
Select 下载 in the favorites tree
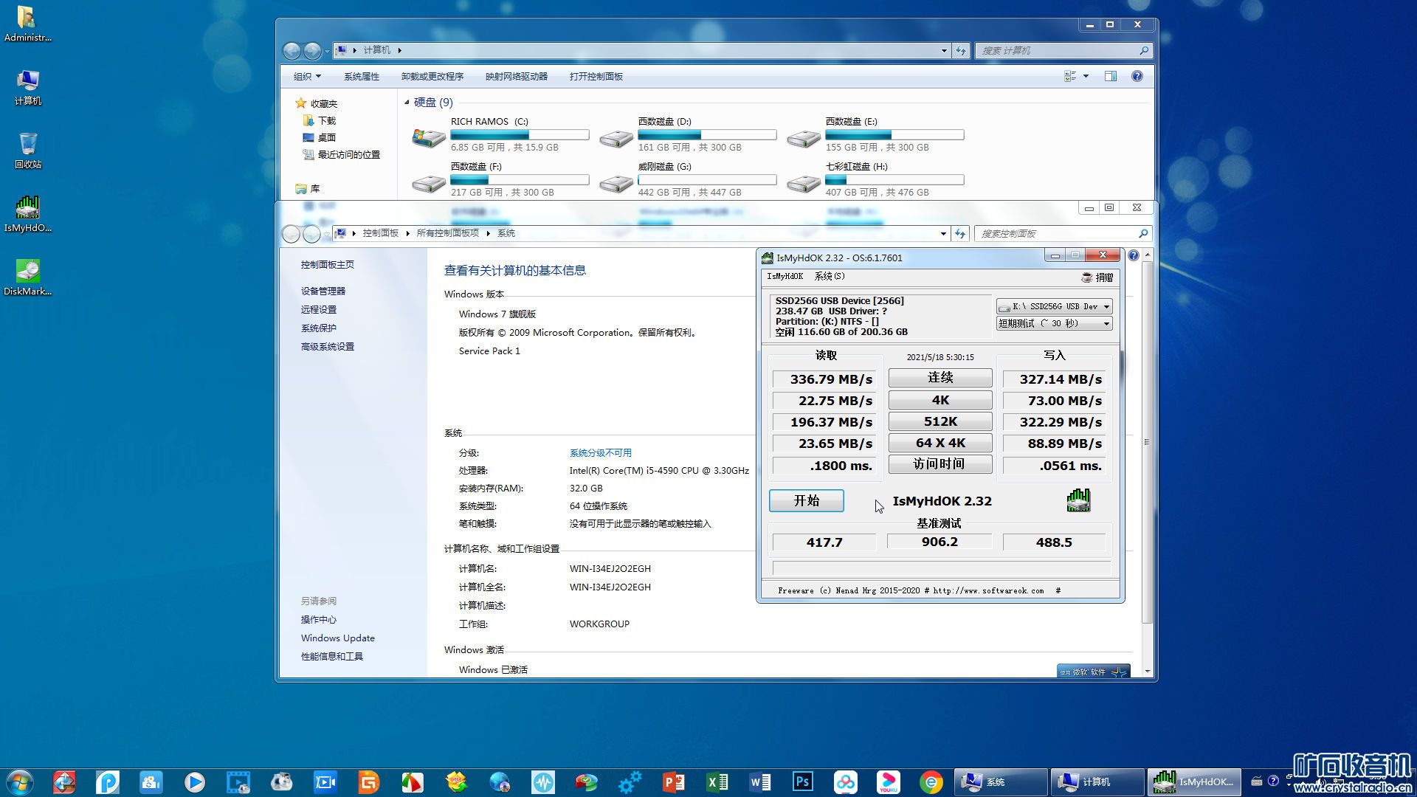coord(327,120)
